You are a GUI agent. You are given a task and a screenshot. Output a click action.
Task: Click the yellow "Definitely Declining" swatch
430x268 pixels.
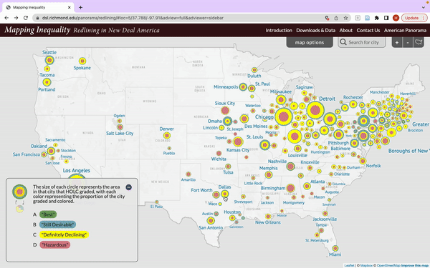click(x=64, y=234)
